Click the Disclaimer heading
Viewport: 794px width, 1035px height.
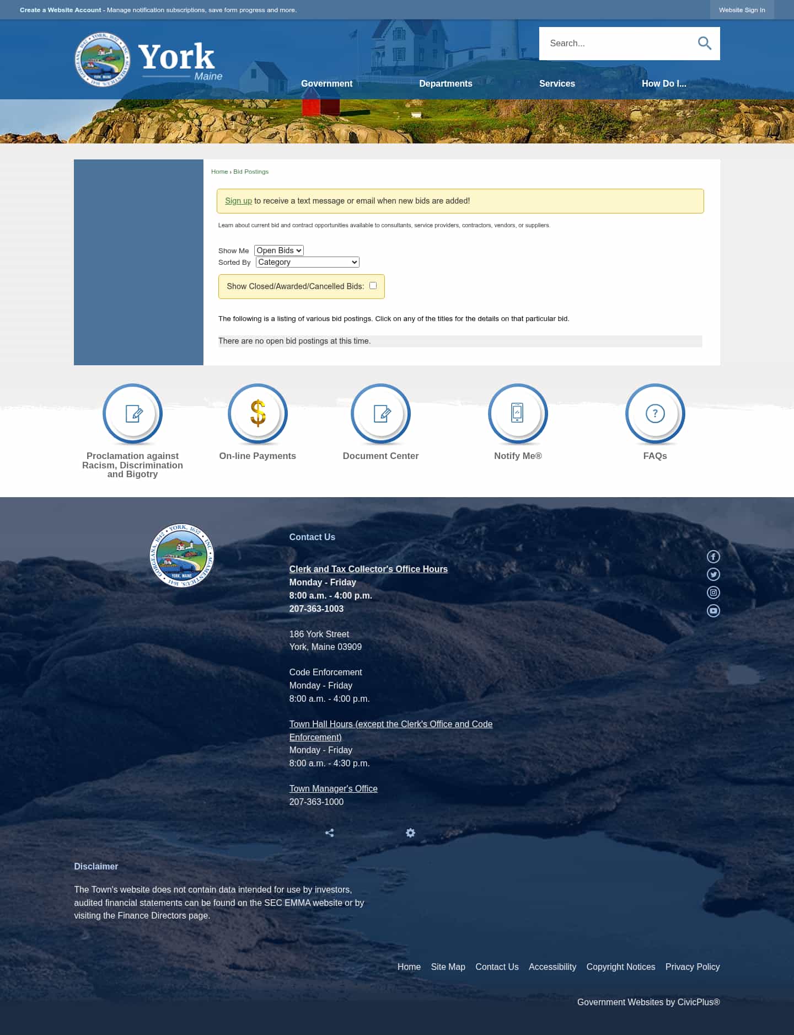96,866
